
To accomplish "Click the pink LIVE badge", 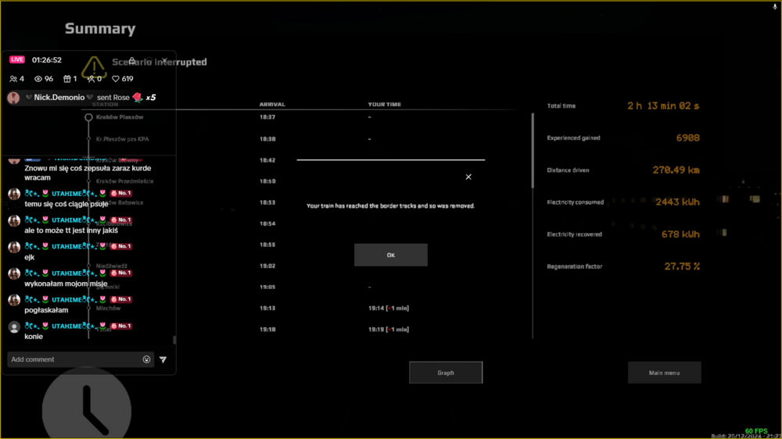I will 17,59.
